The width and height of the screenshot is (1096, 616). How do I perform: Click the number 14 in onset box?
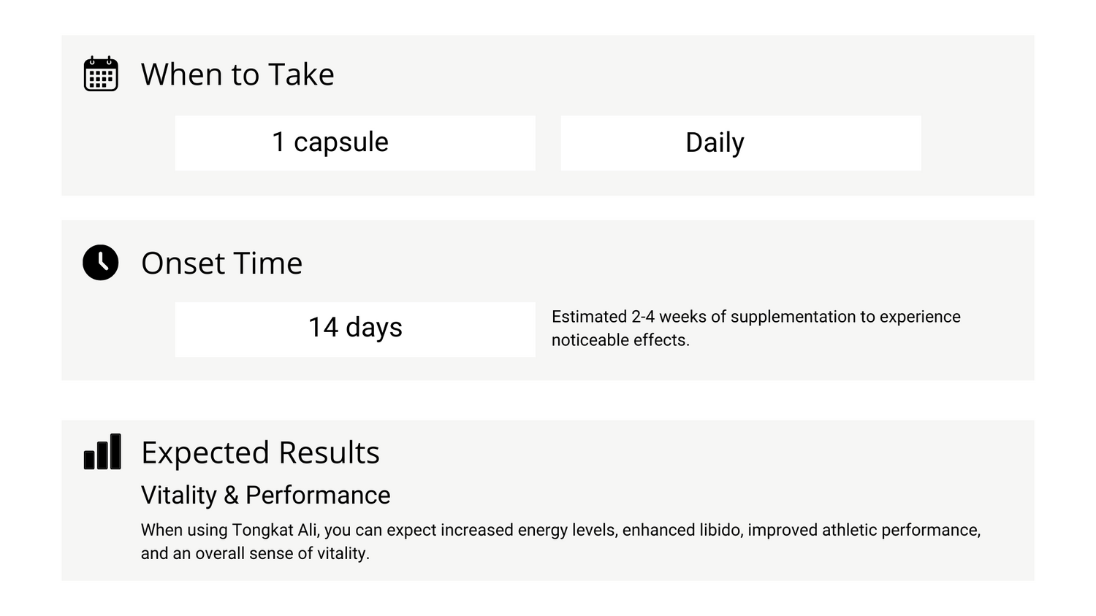323,327
